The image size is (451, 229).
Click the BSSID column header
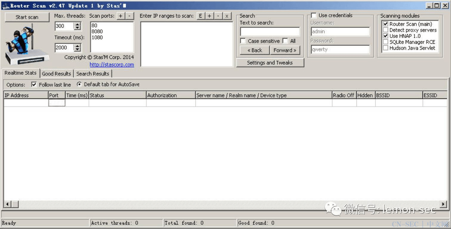click(x=399, y=95)
